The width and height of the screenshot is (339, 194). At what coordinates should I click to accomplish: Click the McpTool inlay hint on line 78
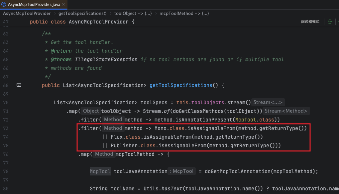[x=183, y=171]
